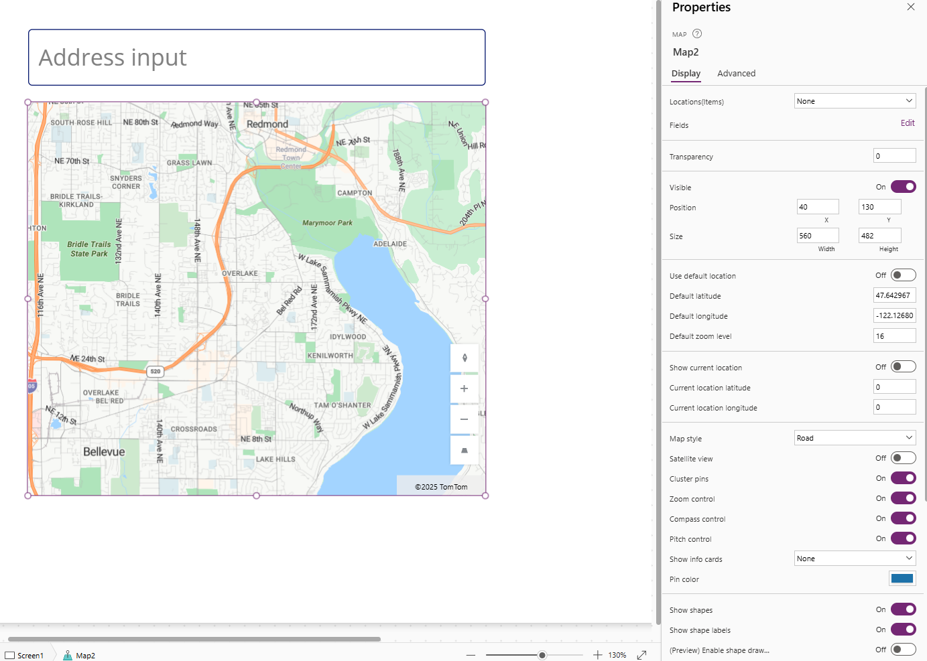Click the Map2 control name heading
This screenshot has width=927, height=661.
pos(686,52)
